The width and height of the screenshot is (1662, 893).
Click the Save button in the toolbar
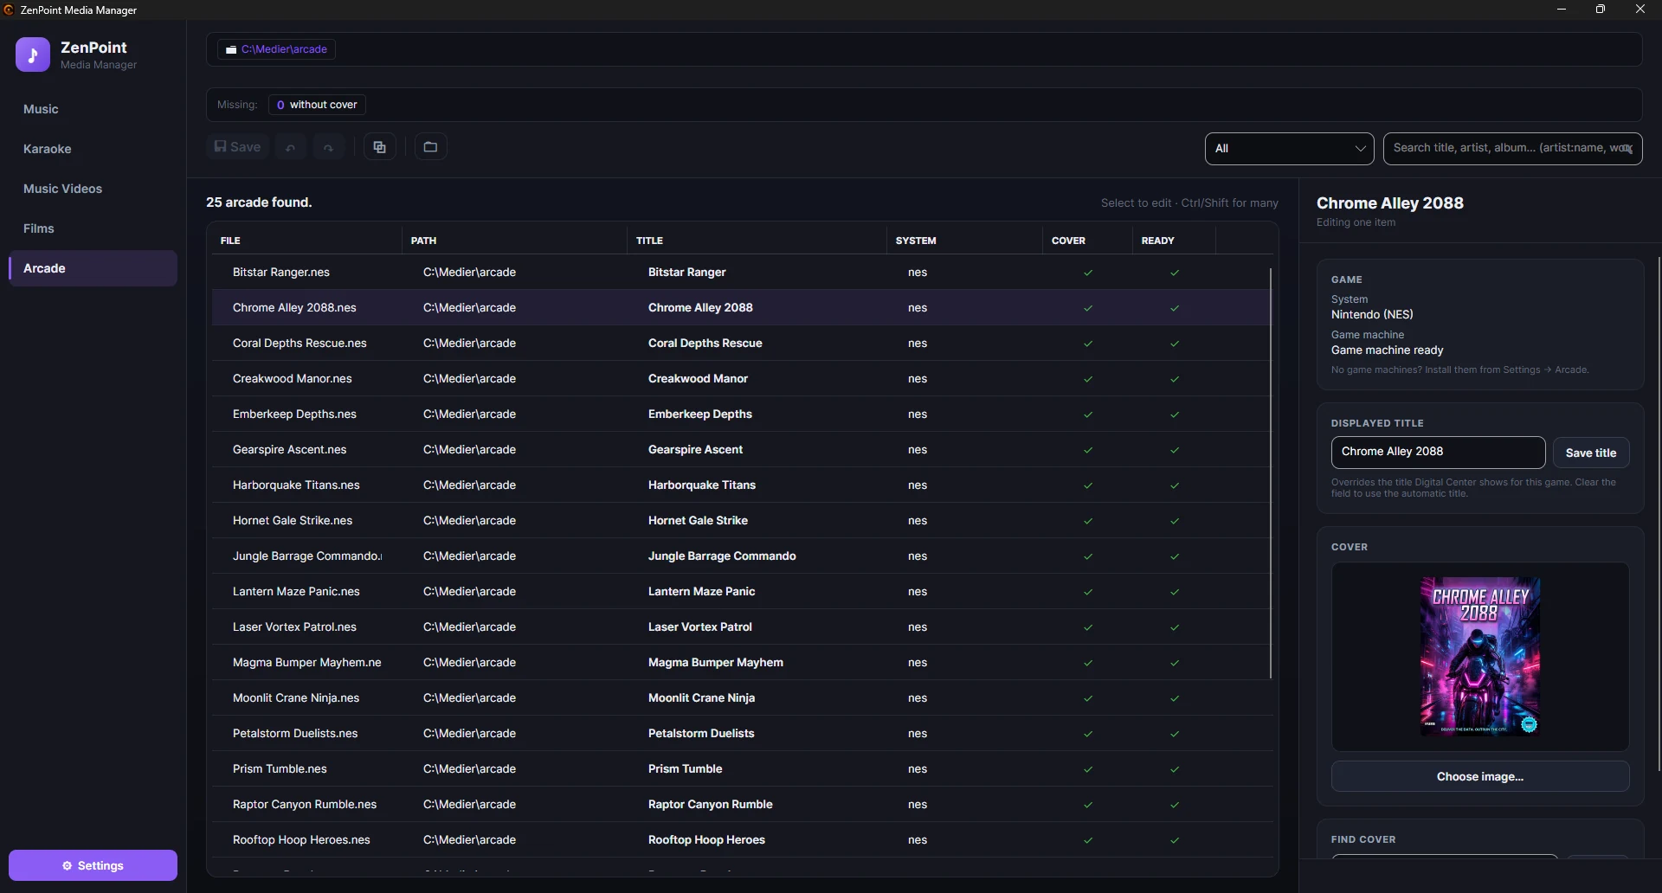237,147
